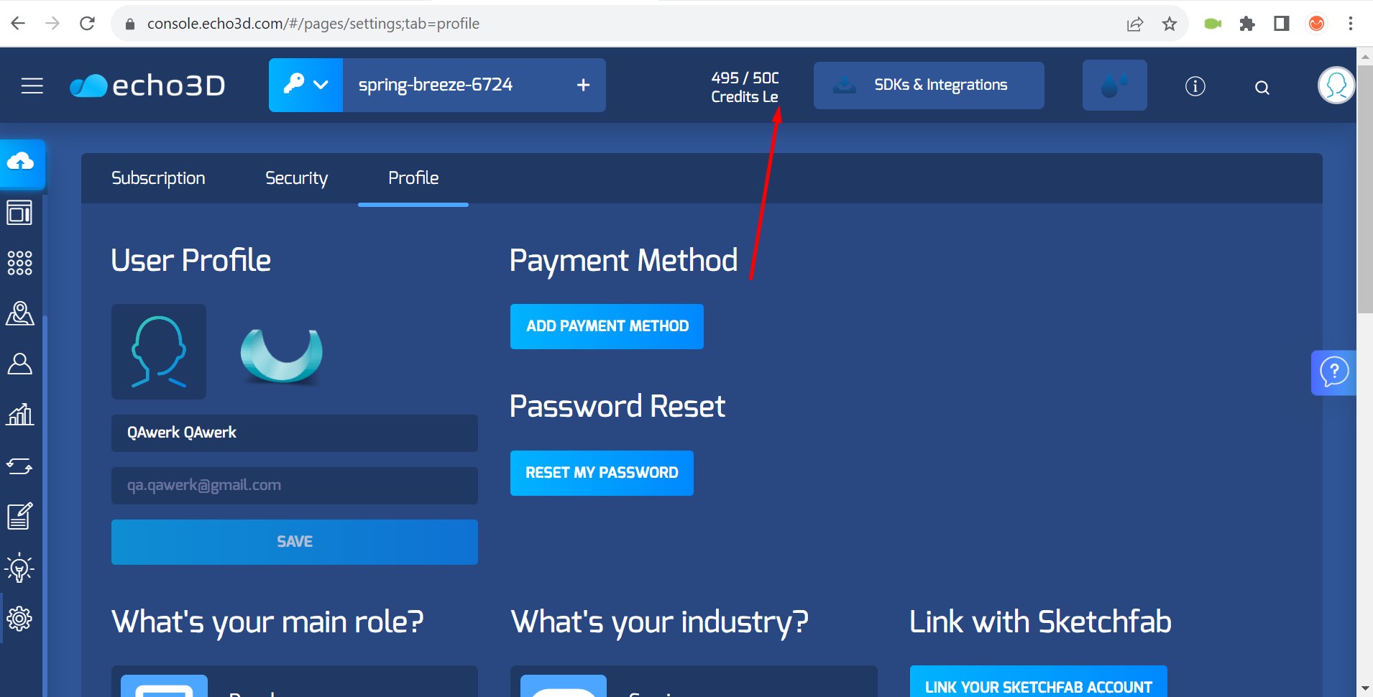Image resolution: width=1373 pixels, height=697 pixels.
Task: Open the conversion arrows sidebar icon
Action: coord(19,466)
